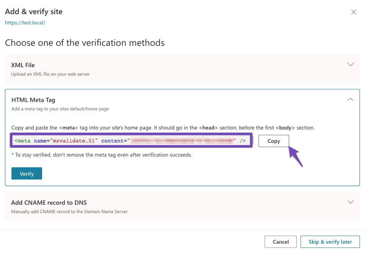This screenshot has height=254, width=366.
Task: Click the 'To stay verified' note text
Action: click(102, 155)
